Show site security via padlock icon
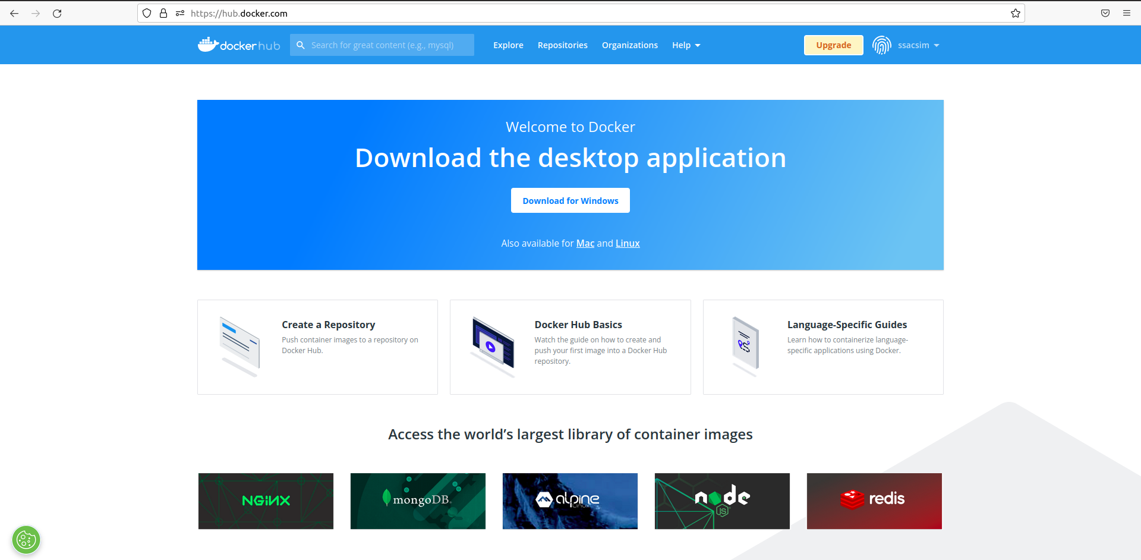1141x560 pixels. (163, 13)
